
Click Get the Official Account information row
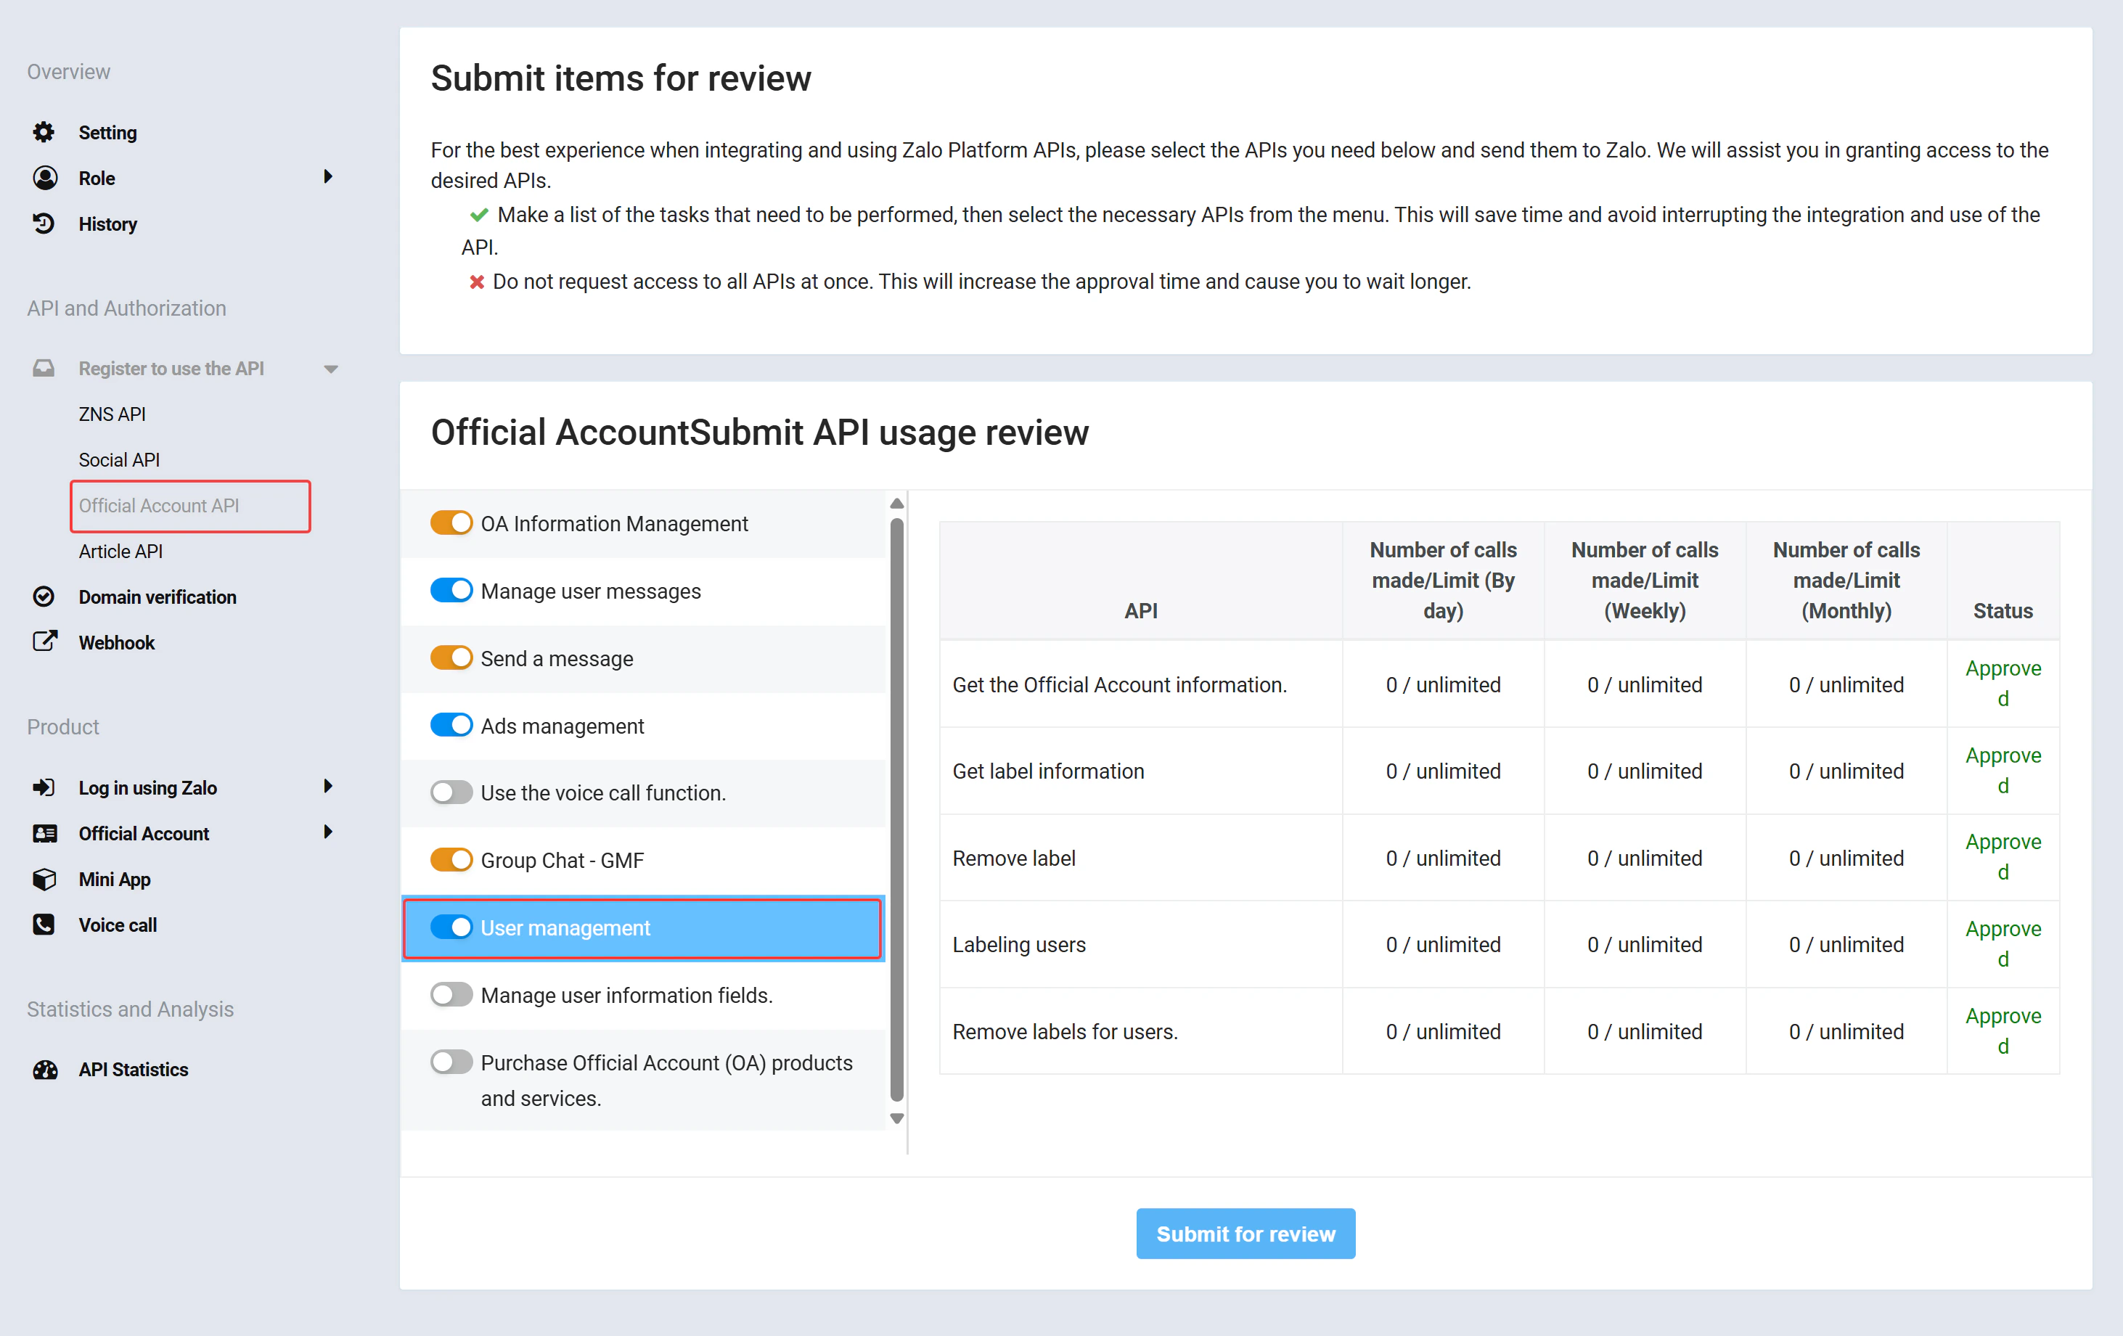[1499, 684]
